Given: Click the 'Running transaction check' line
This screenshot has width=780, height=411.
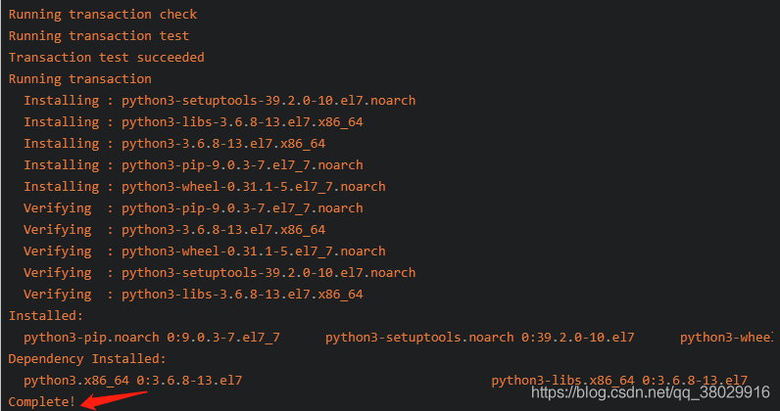Looking at the screenshot, I should (x=103, y=15).
